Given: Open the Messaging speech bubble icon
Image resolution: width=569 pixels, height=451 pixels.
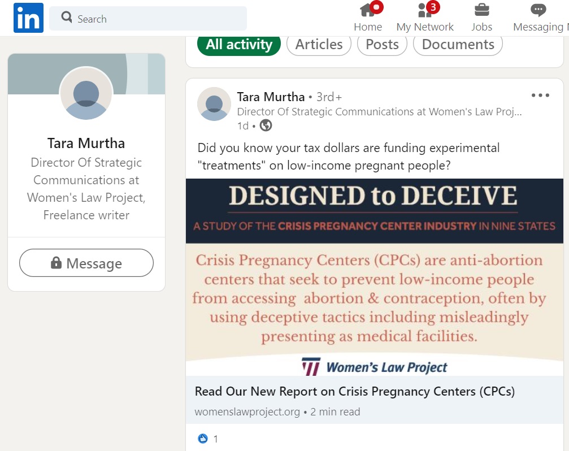Looking at the screenshot, I should coord(538,10).
